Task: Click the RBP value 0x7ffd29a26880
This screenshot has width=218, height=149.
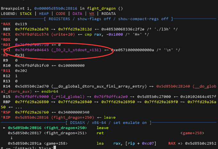Action: pyautogui.click(x=32, y=102)
